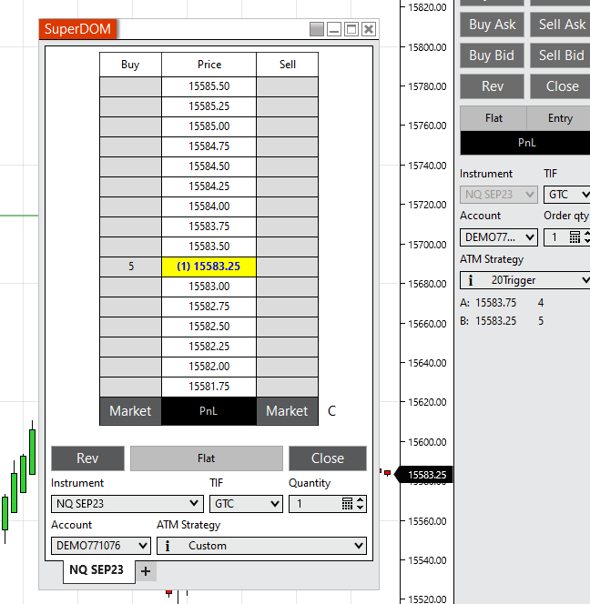
Task: Click Sell column cell at 15583.75
Action: [x=288, y=226]
